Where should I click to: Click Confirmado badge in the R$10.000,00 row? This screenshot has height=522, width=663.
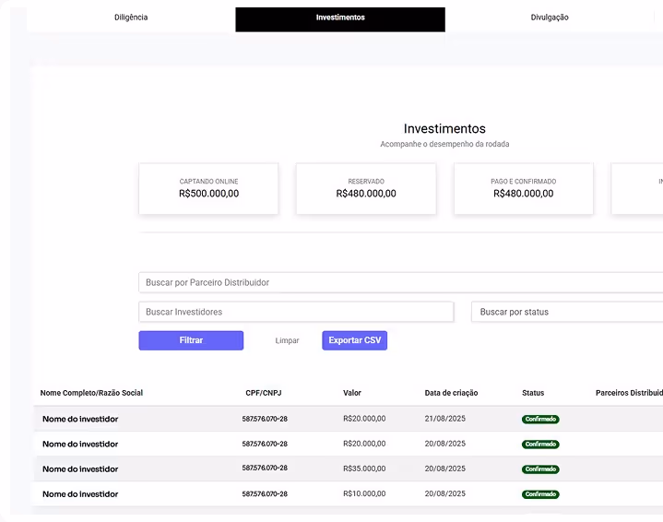540,494
